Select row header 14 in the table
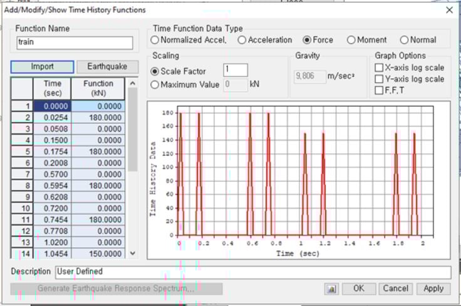The width and height of the screenshot is (461, 306). coord(22,253)
